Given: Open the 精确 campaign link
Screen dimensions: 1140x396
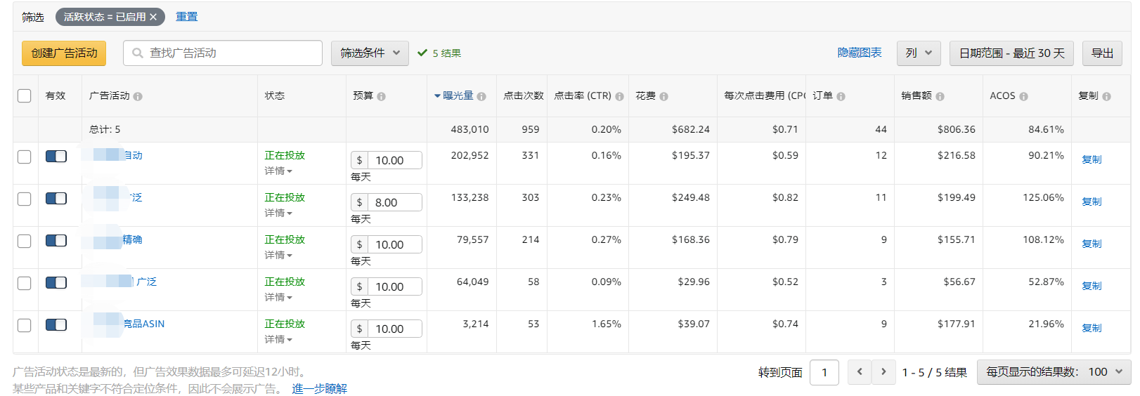Looking at the screenshot, I should pos(132,240).
